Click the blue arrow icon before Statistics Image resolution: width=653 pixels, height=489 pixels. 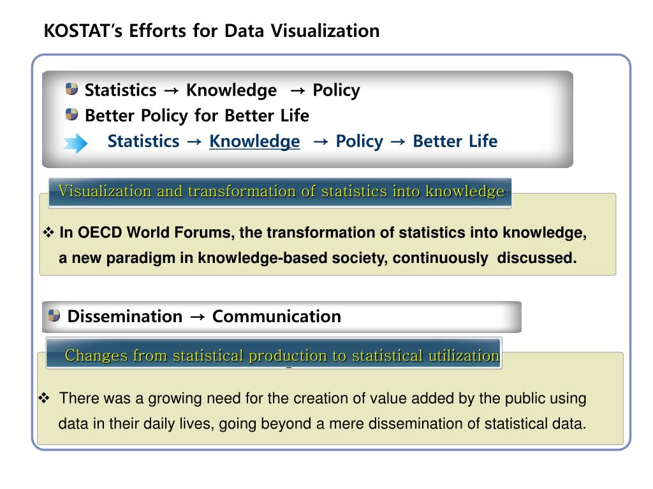click(x=75, y=143)
